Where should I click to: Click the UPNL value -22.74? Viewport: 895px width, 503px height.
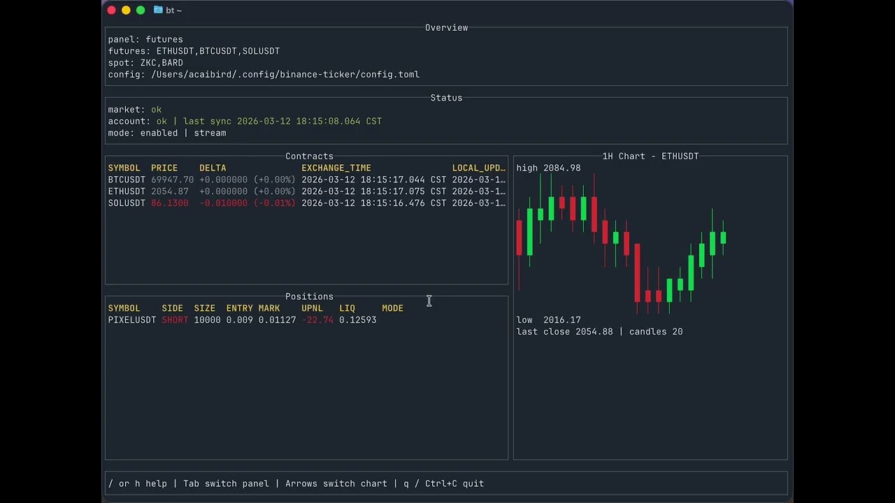click(317, 320)
